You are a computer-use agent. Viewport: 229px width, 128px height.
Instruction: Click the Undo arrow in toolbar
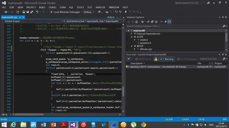coord(37,12)
